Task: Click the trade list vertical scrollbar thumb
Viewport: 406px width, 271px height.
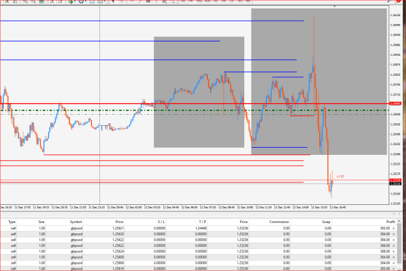Action: click(x=399, y=243)
